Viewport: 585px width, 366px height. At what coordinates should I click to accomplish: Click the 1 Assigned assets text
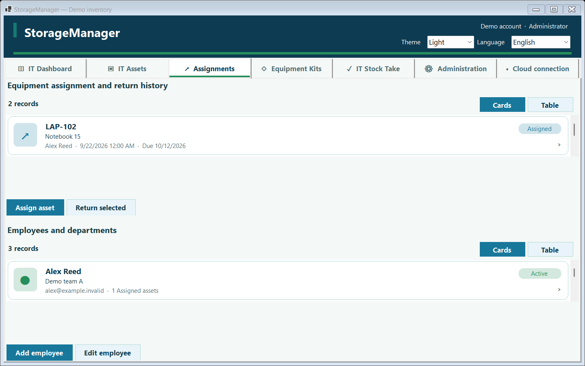[135, 291]
